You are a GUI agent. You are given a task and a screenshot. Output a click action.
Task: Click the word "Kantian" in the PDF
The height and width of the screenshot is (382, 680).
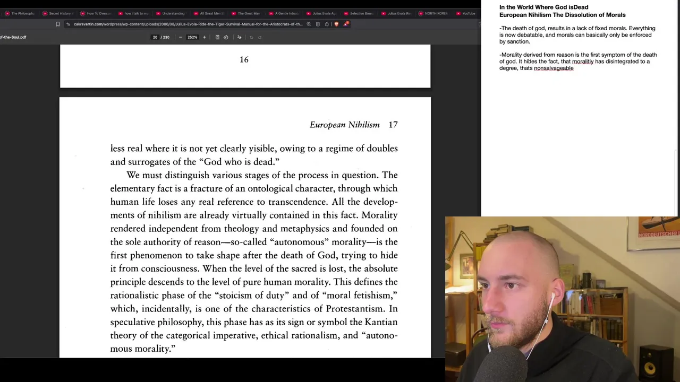pos(381,322)
